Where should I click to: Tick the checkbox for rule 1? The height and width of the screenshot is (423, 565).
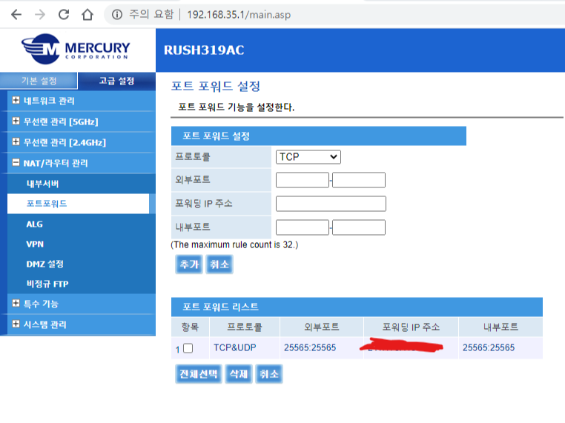[x=188, y=348]
